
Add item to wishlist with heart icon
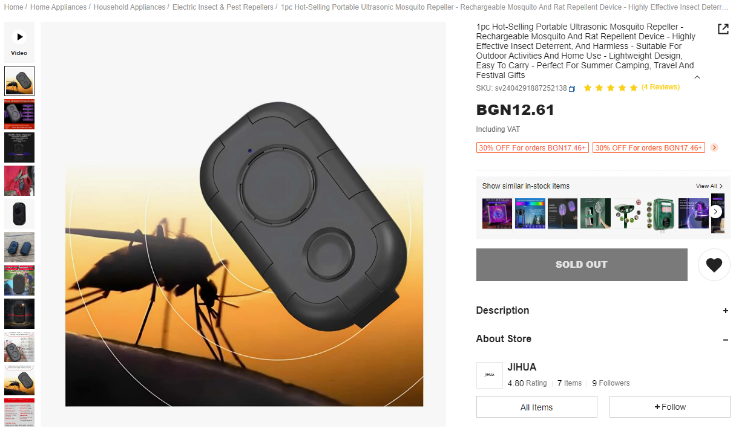[x=714, y=265]
